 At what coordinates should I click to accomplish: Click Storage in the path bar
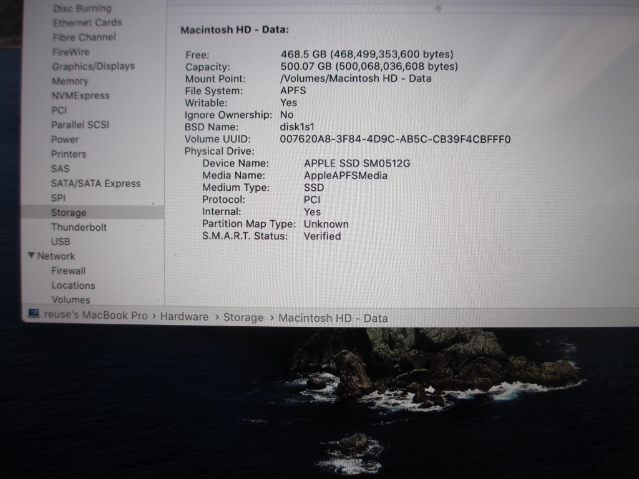tap(243, 317)
